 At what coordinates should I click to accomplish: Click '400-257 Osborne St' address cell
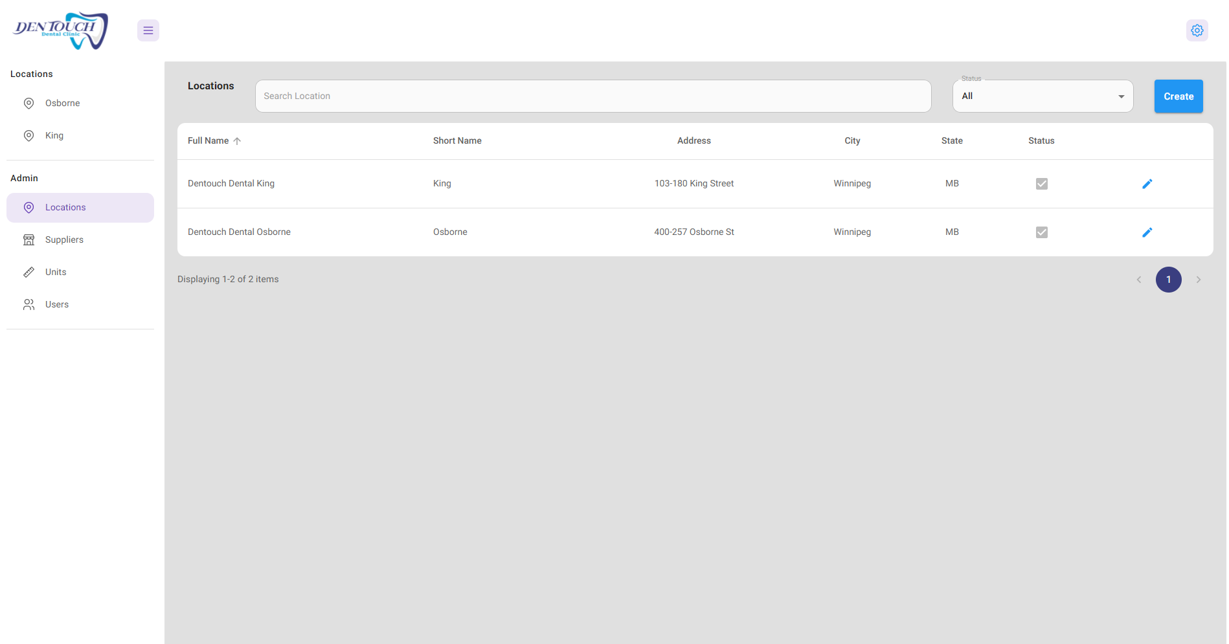tap(694, 232)
